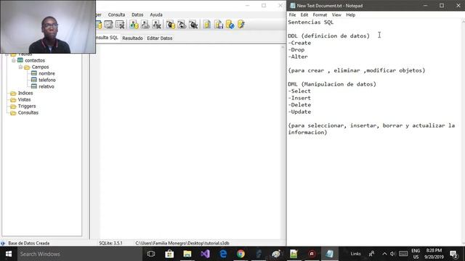The image size is (465, 261).
Task: Click the database icon with blue circle
Action: [230, 25]
